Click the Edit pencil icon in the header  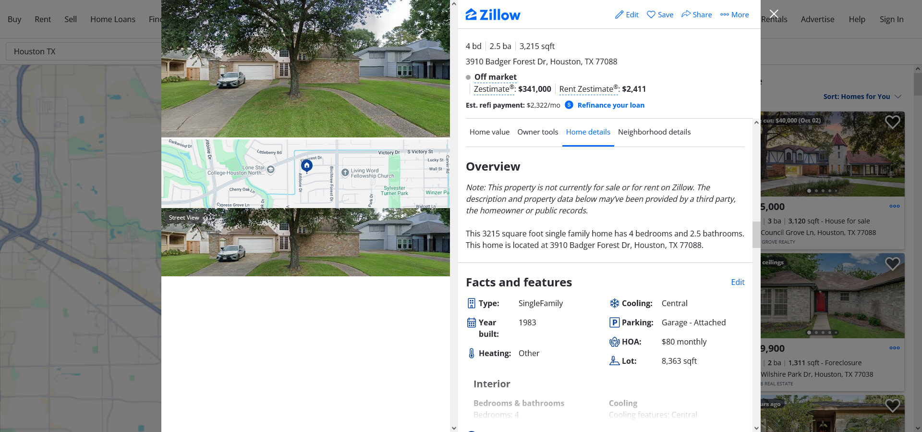pyautogui.click(x=619, y=15)
